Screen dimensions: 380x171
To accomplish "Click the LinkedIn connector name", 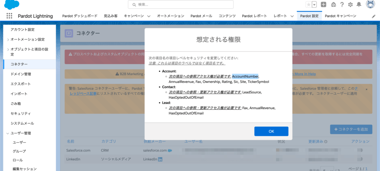I will [73, 159].
